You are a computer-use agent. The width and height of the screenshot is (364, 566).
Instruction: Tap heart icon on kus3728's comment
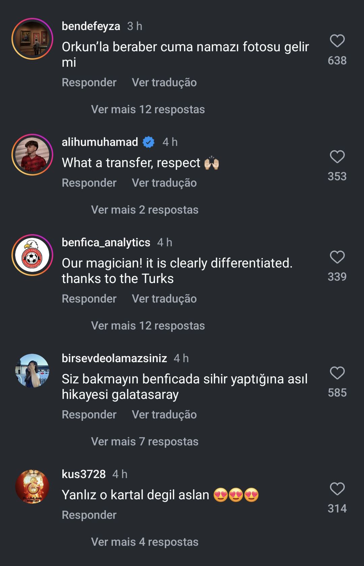337,489
